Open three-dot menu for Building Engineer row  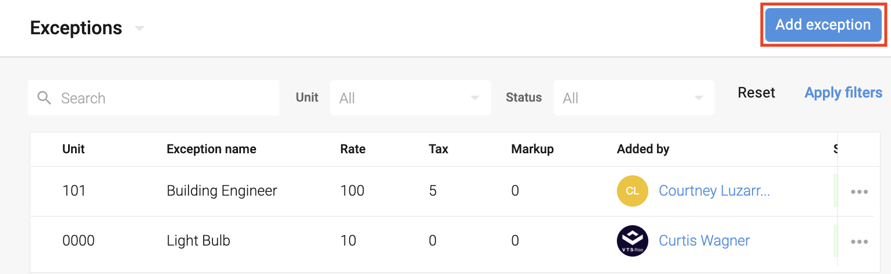(860, 192)
